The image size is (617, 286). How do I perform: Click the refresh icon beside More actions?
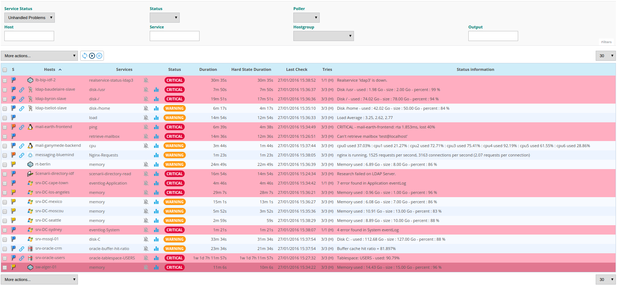(85, 56)
